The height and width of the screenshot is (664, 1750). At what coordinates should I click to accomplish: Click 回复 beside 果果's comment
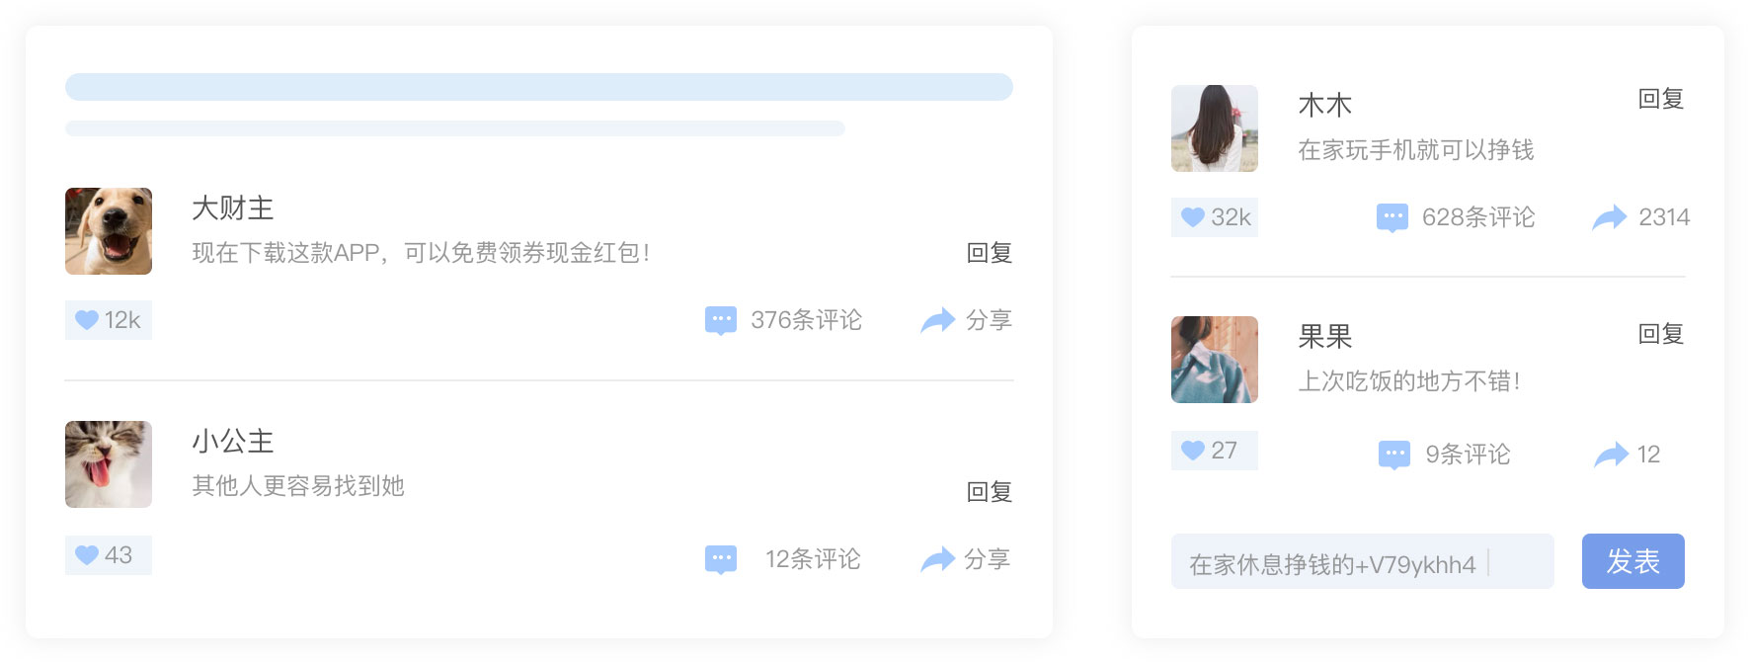pyautogui.click(x=1661, y=334)
